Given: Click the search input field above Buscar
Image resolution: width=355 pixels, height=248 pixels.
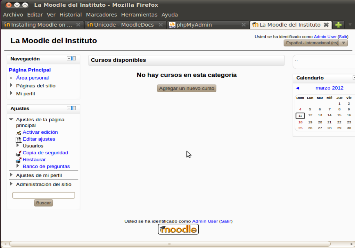Looking at the screenshot, I should (x=44, y=195).
